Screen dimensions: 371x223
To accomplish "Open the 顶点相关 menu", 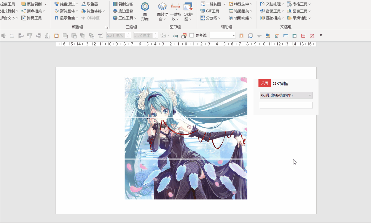I will tap(33, 11).
